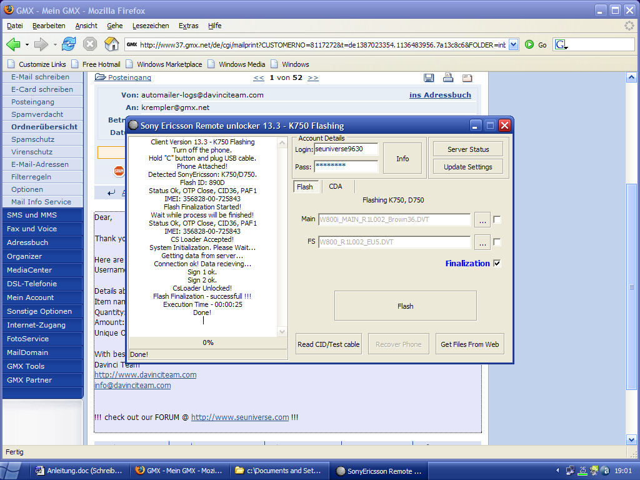
Task: Open Spamverdacht in GMX sidebar
Action: 37,114
